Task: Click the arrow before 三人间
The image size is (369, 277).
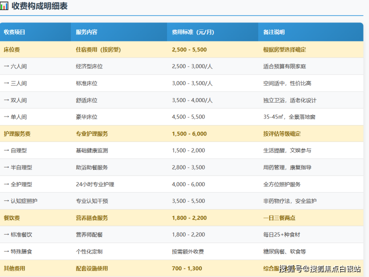Action: (x=6, y=83)
